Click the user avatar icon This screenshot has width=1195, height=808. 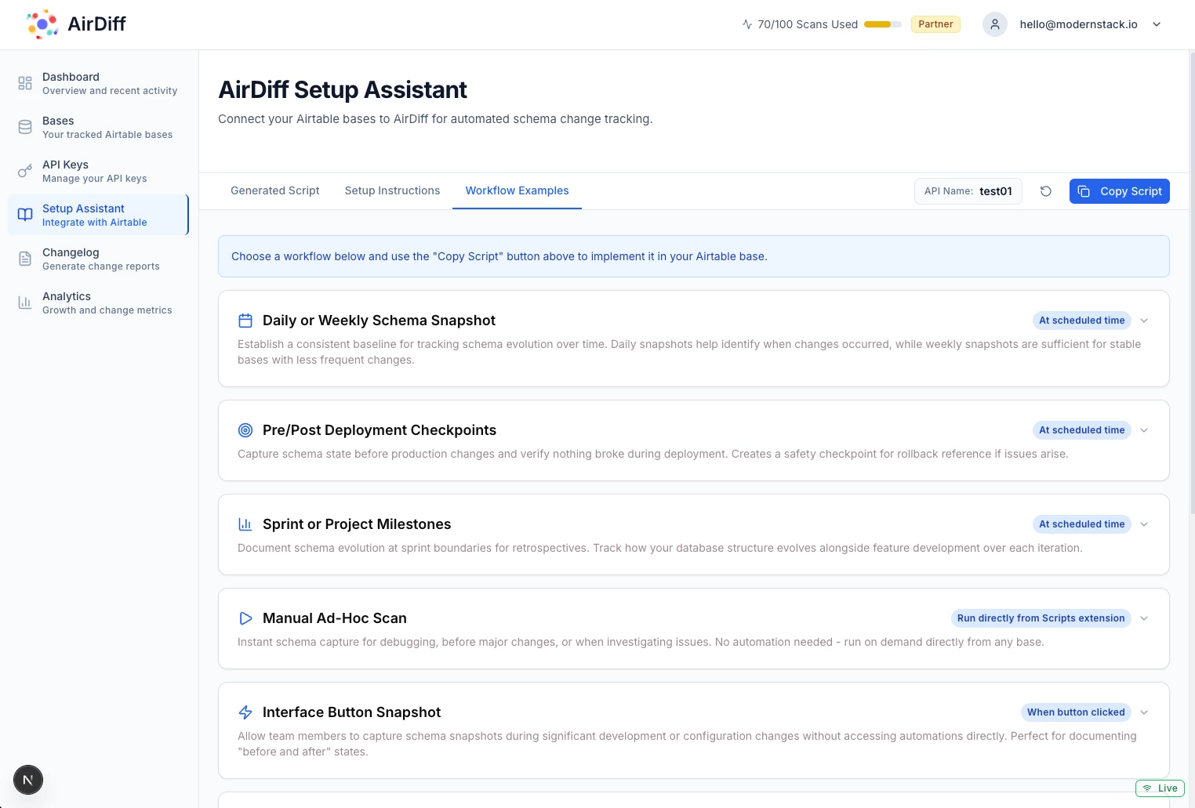pyautogui.click(x=995, y=24)
